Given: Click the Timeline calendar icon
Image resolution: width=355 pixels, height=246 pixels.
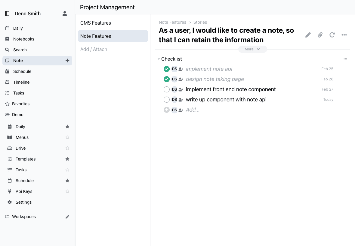Looking at the screenshot, I should pyautogui.click(x=7, y=82).
